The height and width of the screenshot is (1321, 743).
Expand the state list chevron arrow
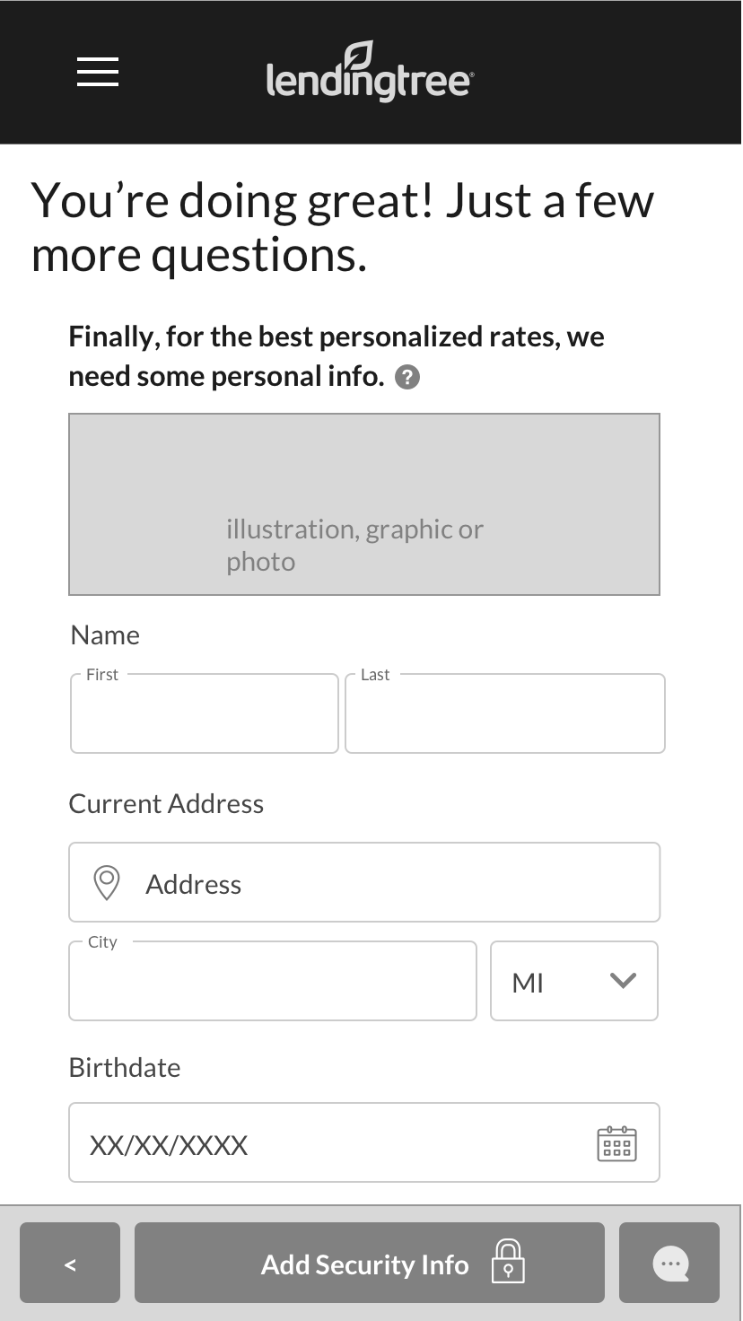coord(623,981)
